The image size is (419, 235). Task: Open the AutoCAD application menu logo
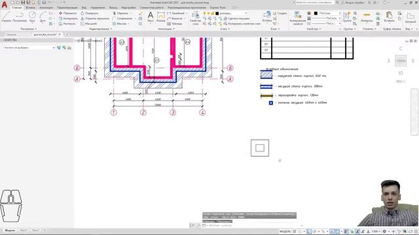(5, 5)
